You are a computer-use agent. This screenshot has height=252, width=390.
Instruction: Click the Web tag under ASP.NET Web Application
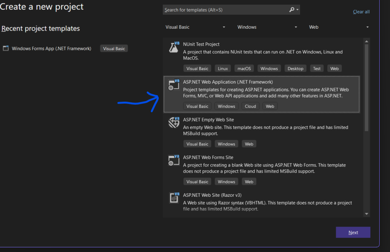(270, 106)
